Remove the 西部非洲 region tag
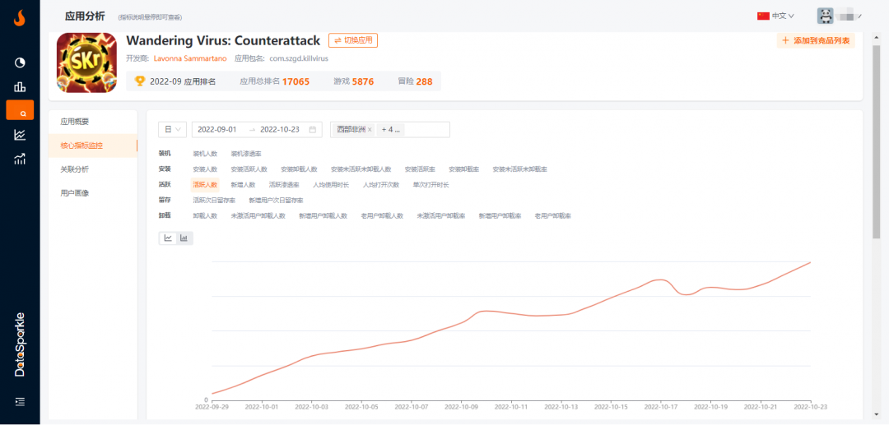This screenshot has width=889, height=425. 370,130
